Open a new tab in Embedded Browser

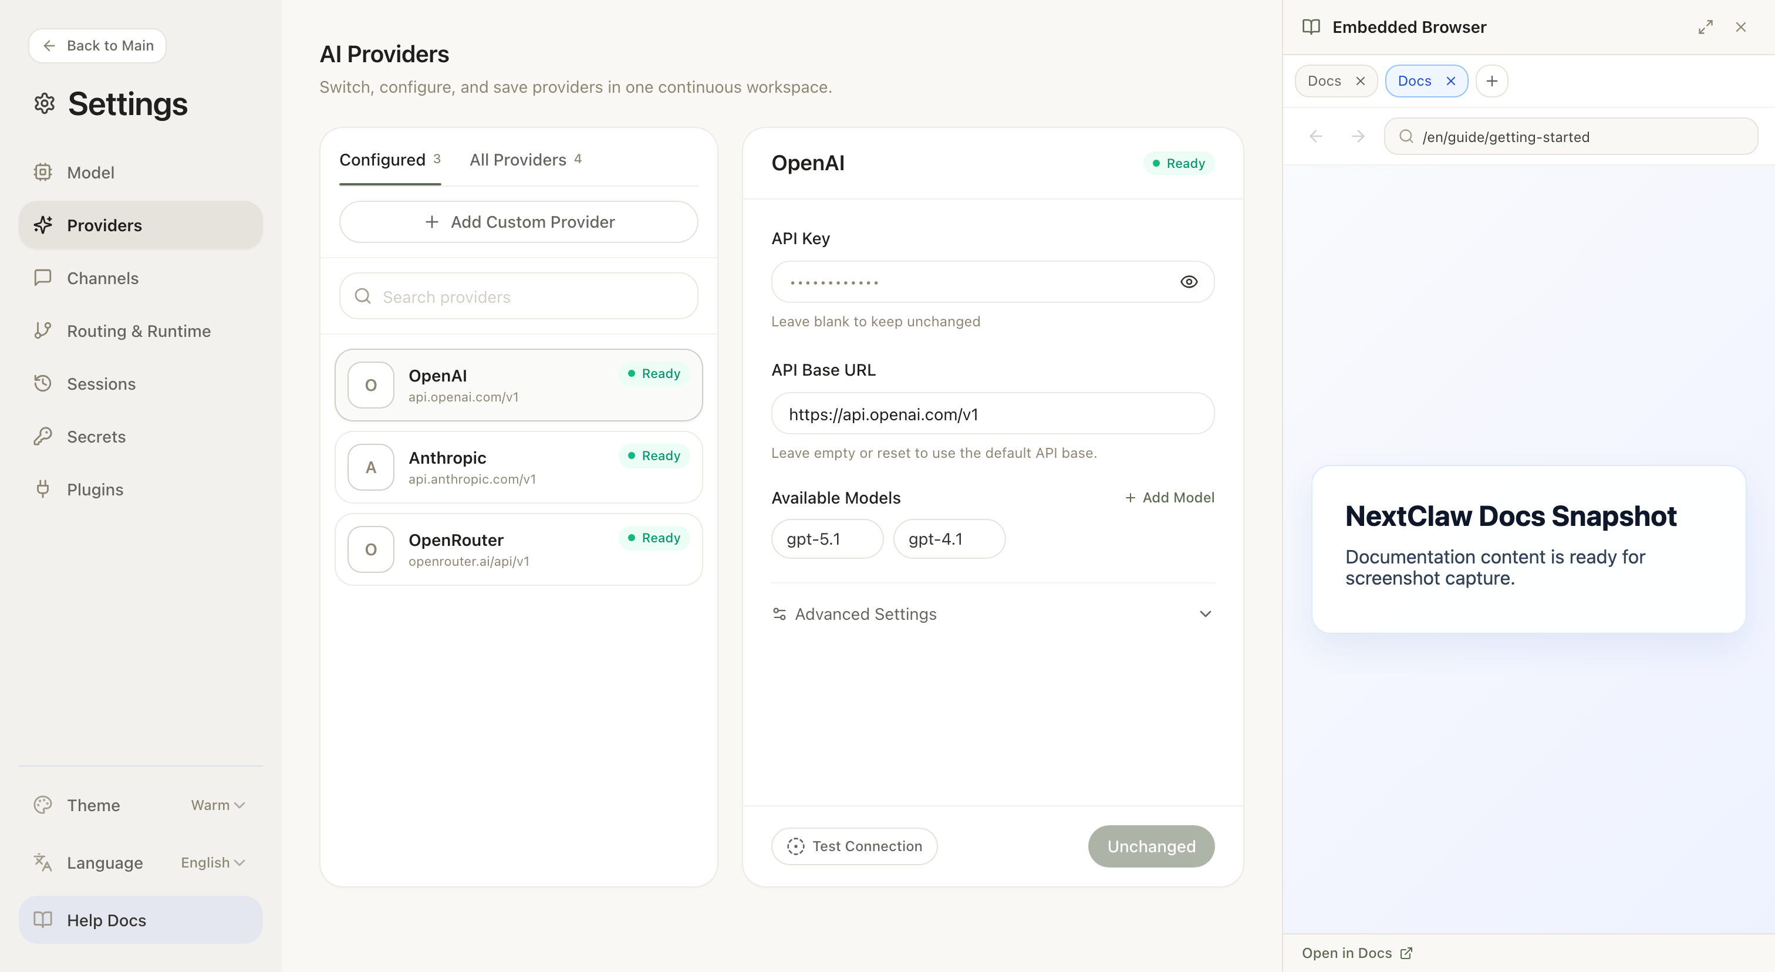coord(1492,81)
